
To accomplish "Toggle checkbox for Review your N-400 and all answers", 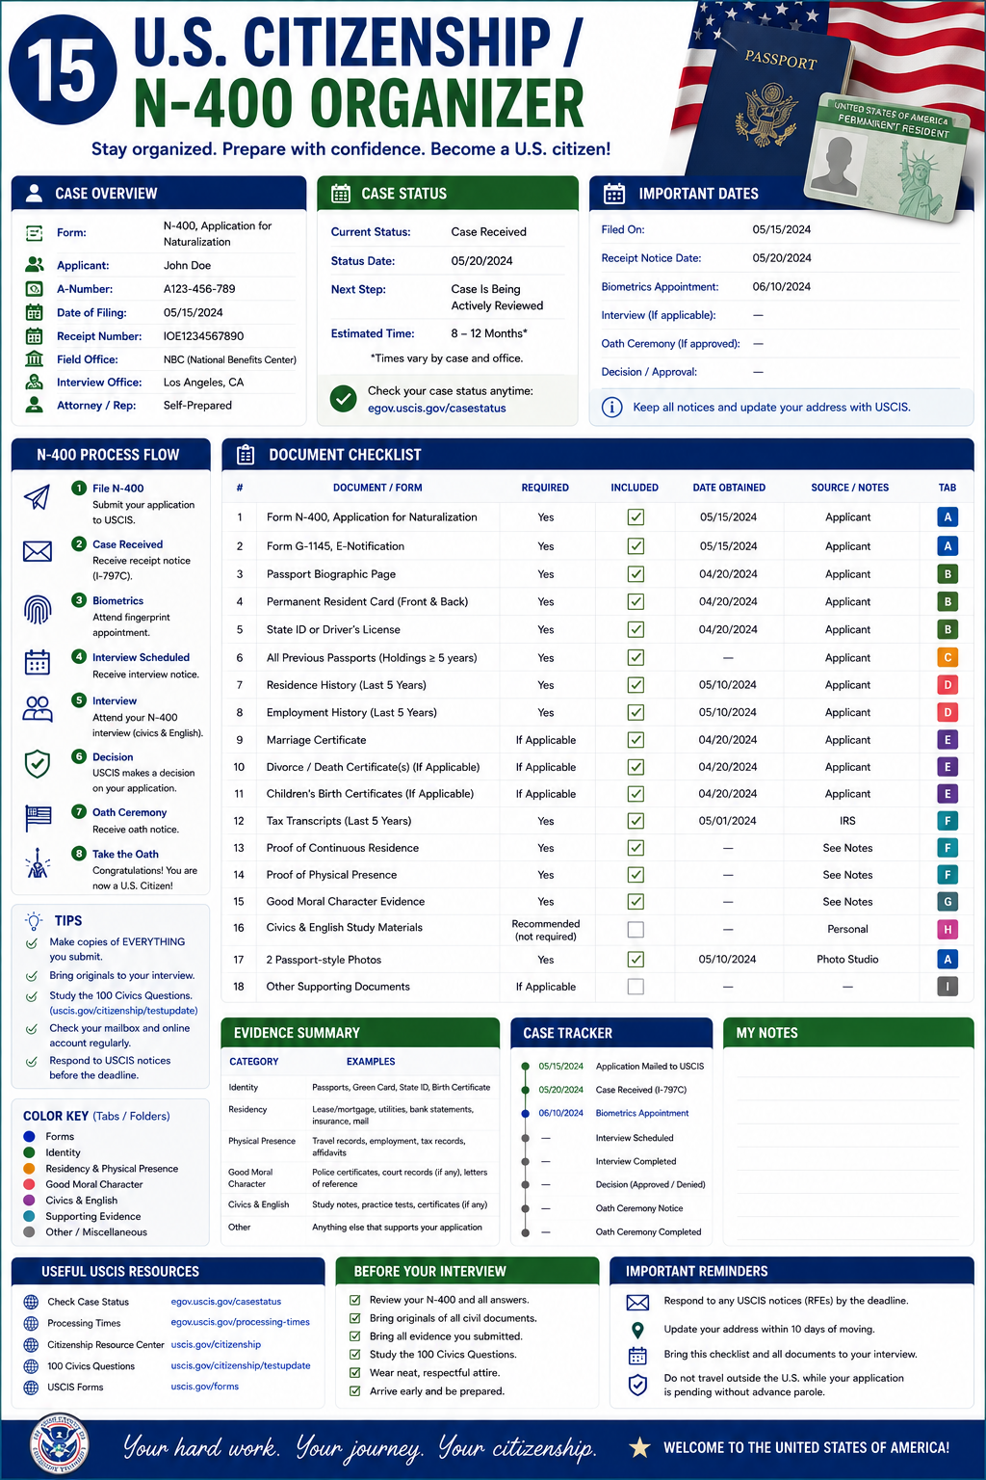I will [355, 1300].
